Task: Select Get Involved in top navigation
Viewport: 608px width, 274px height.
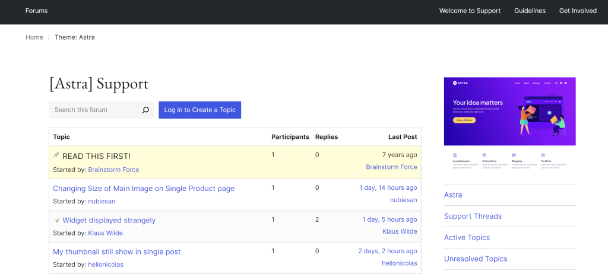Action: coord(578,11)
